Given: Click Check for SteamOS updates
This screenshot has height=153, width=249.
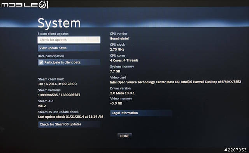Looking at the screenshot, I should (x=69, y=124).
